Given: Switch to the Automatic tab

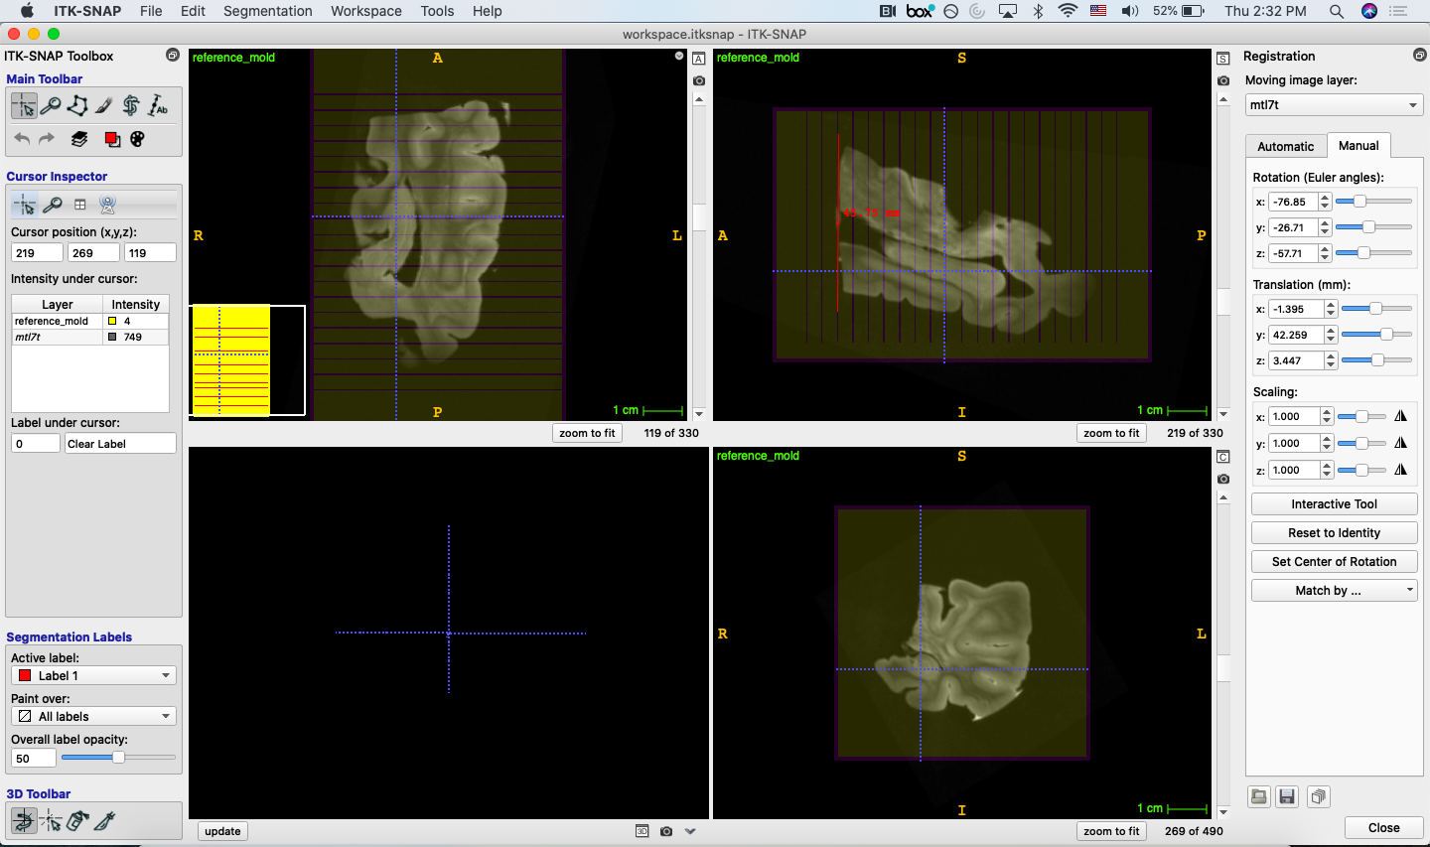Looking at the screenshot, I should (1285, 146).
